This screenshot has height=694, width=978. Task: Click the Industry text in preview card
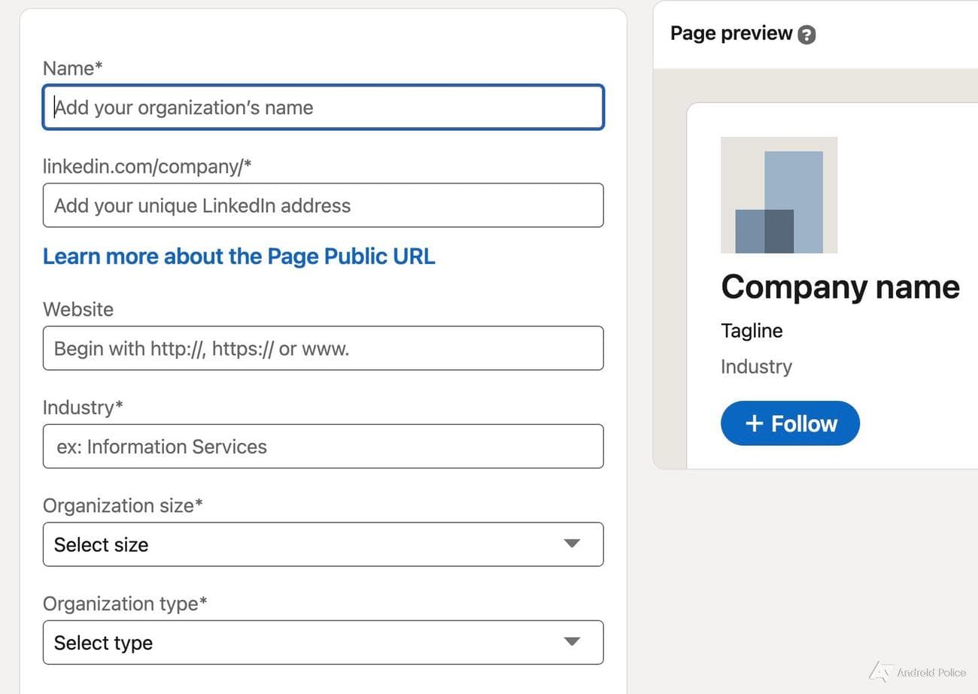[x=756, y=367]
